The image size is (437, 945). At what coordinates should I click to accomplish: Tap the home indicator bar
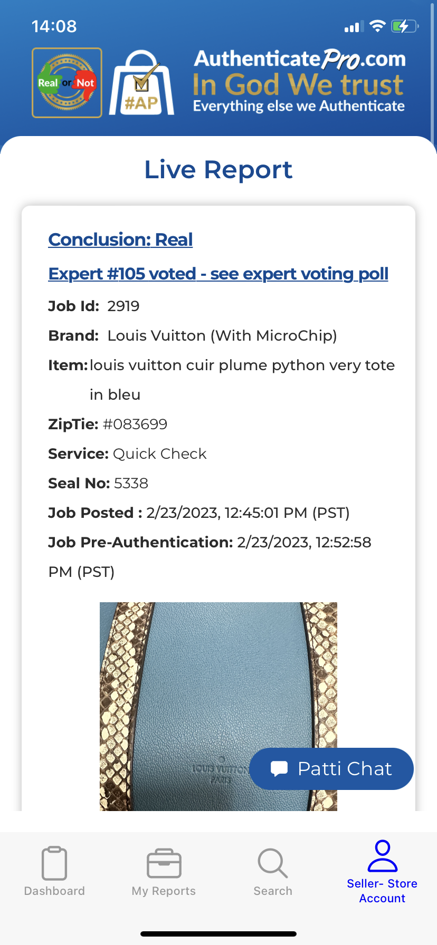click(218, 934)
